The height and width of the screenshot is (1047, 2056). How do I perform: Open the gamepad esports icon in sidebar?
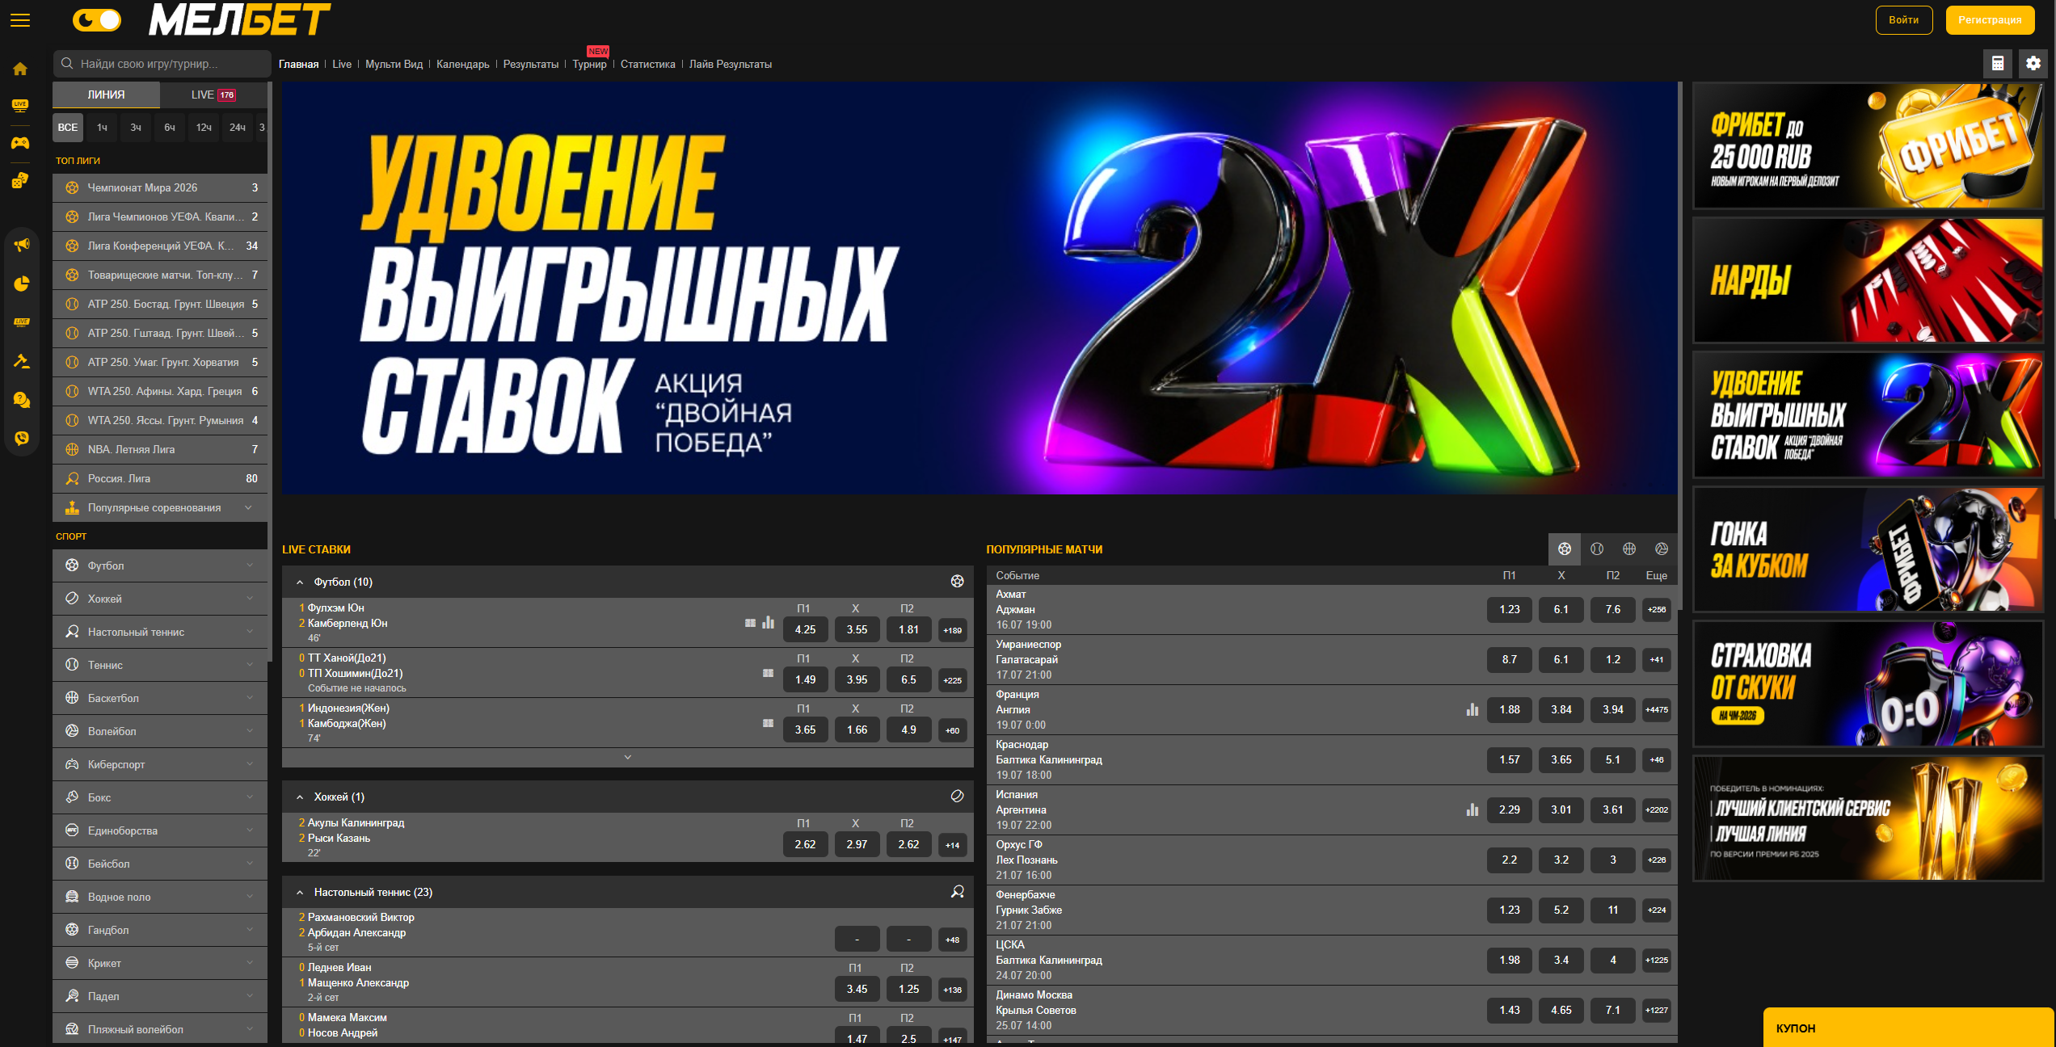[20, 143]
